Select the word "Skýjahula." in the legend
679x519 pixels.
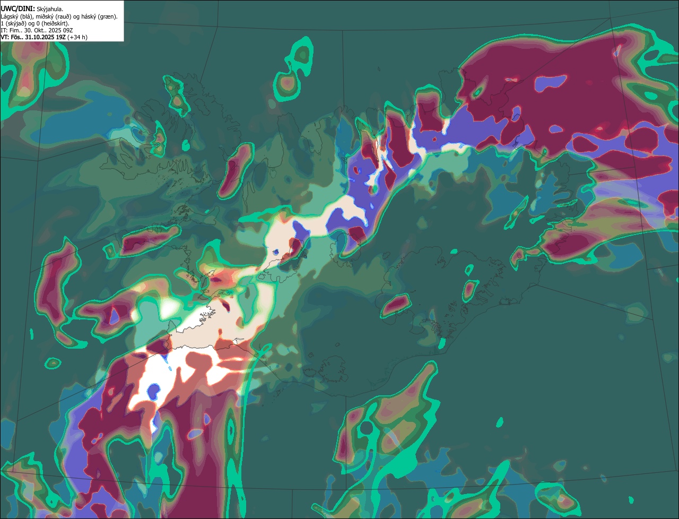[x=50, y=10]
